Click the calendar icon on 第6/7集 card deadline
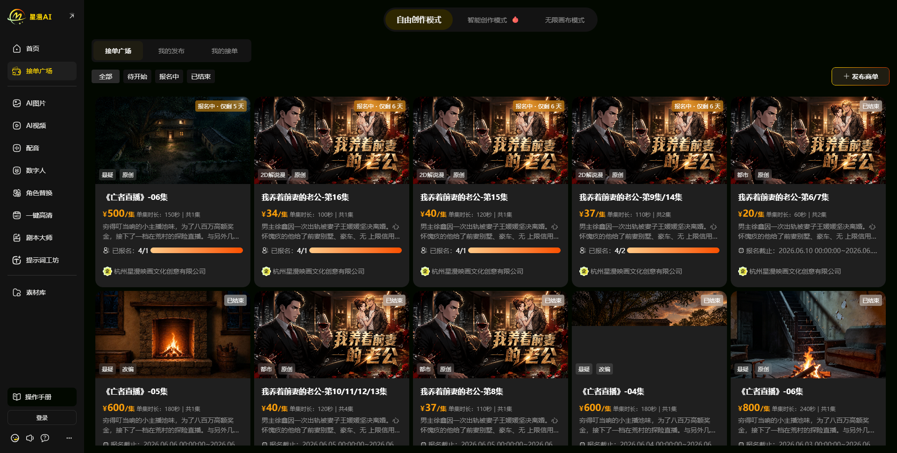The width and height of the screenshot is (897, 453). [741, 251]
